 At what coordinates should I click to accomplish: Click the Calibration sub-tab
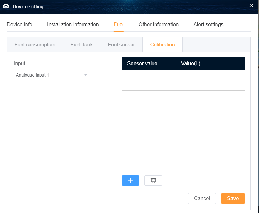click(x=162, y=45)
